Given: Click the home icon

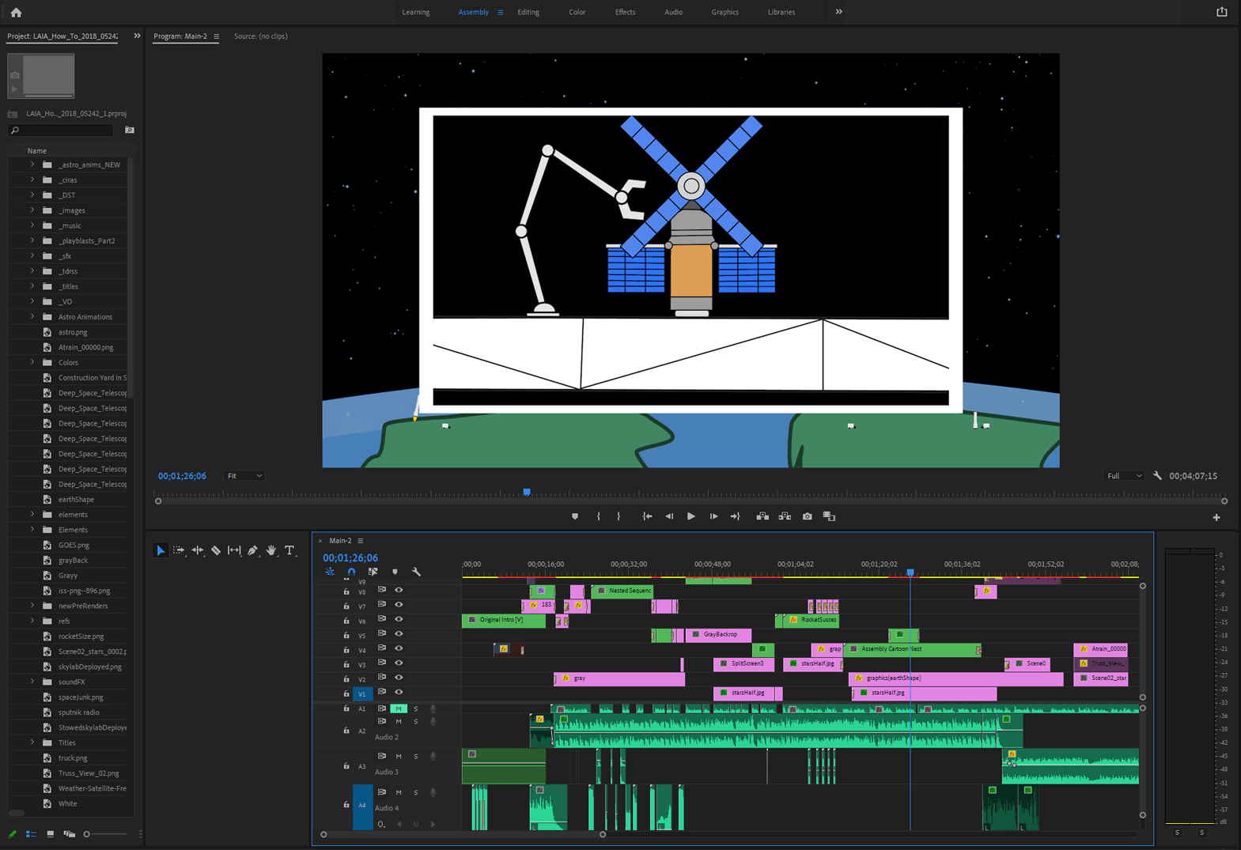Looking at the screenshot, I should (16, 12).
